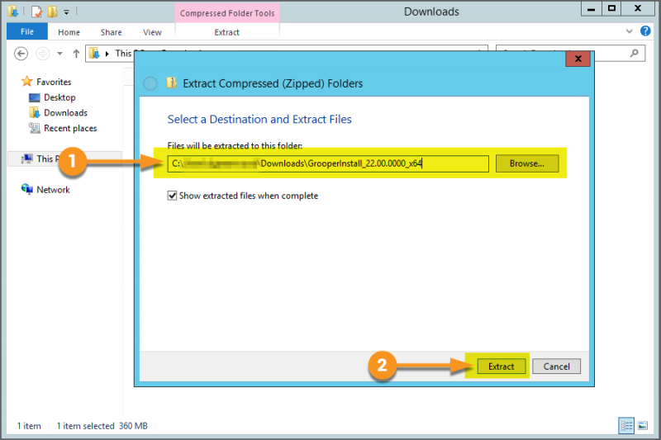The image size is (661, 440).
Task: Open Desktop in the navigation pane
Action: [59, 97]
